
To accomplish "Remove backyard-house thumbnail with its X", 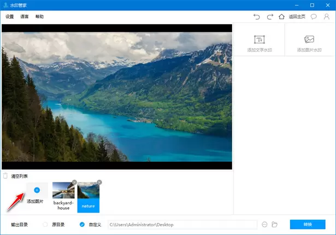I will pyautogui.click(x=74, y=183).
